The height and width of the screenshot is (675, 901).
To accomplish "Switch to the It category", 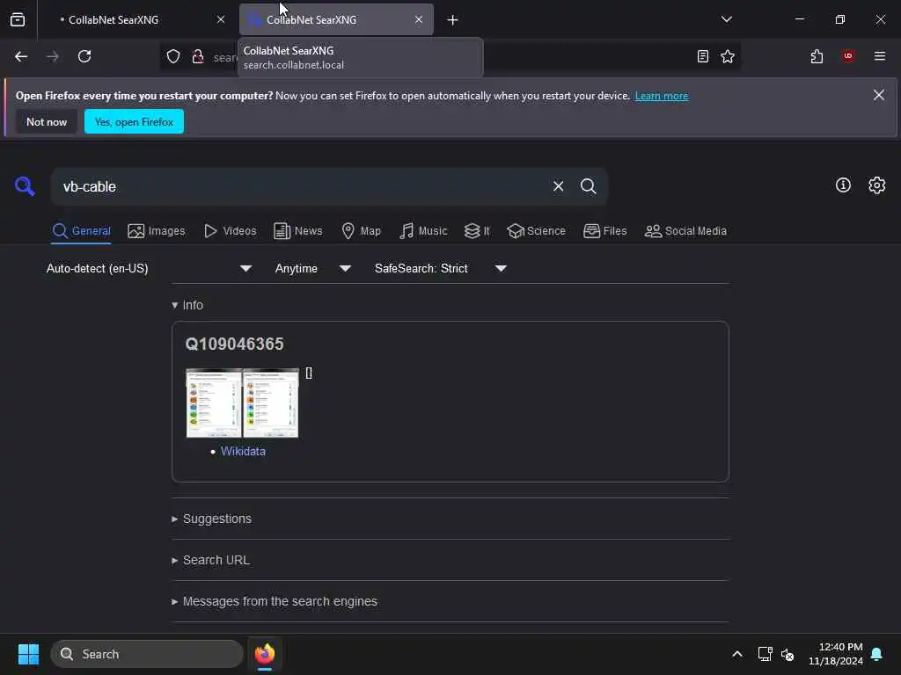I will 477,231.
